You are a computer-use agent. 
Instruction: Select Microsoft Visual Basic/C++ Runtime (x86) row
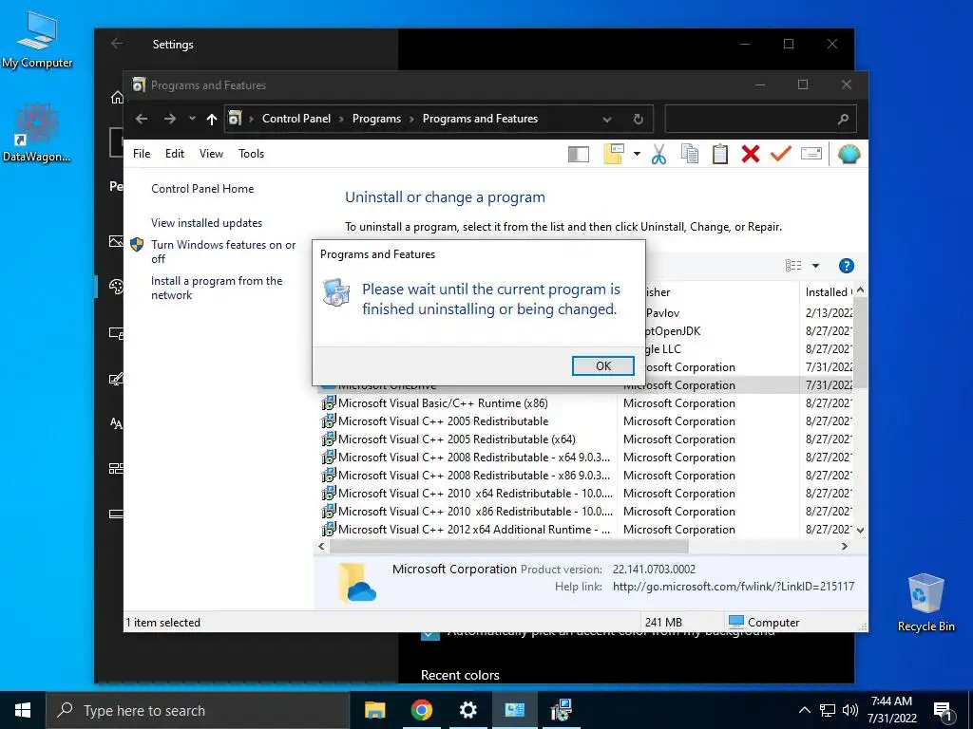tap(587, 402)
